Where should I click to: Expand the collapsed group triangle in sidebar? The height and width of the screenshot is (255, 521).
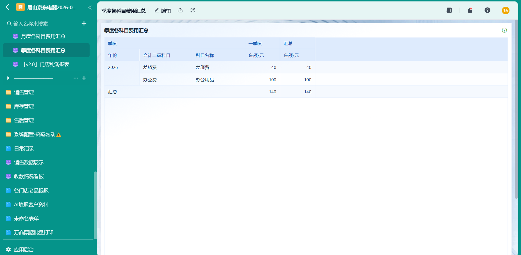(x=8, y=78)
